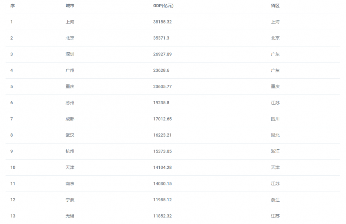Click the city cell 重庆
346x224 pixels.
(x=70, y=87)
